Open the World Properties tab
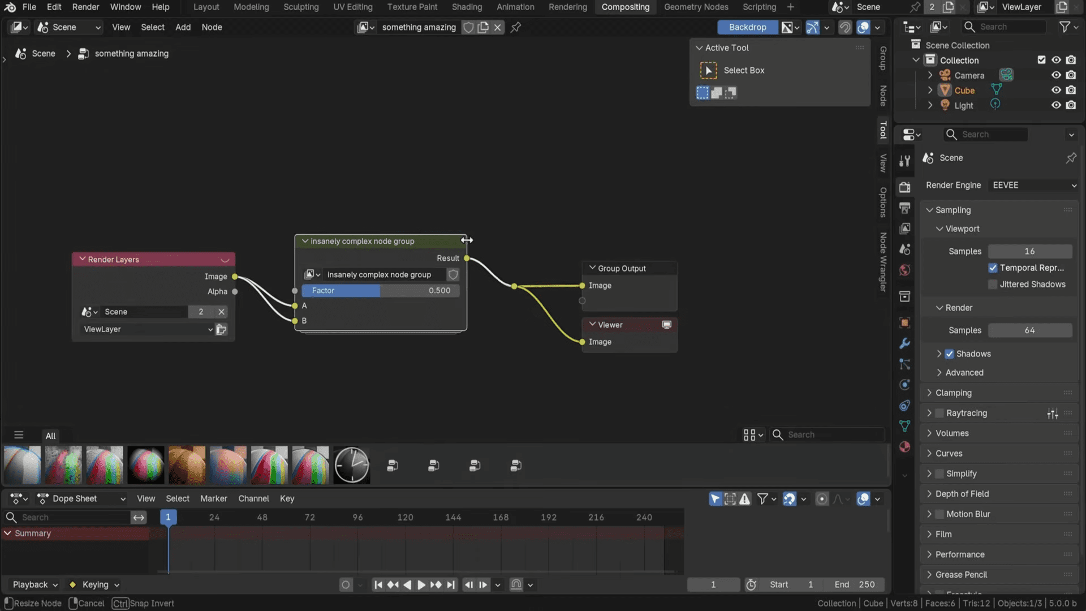Screen dimensions: 1086x611 click(x=905, y=270)
